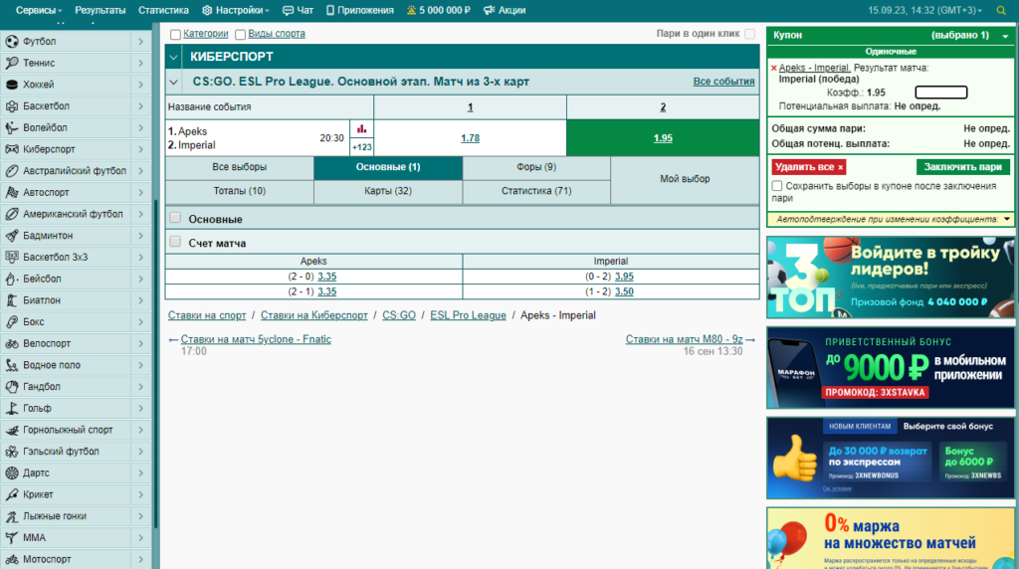Screen dimensions: 1019x569
Task: Expand the Теннис row arrow
Action: click(141, 63)
